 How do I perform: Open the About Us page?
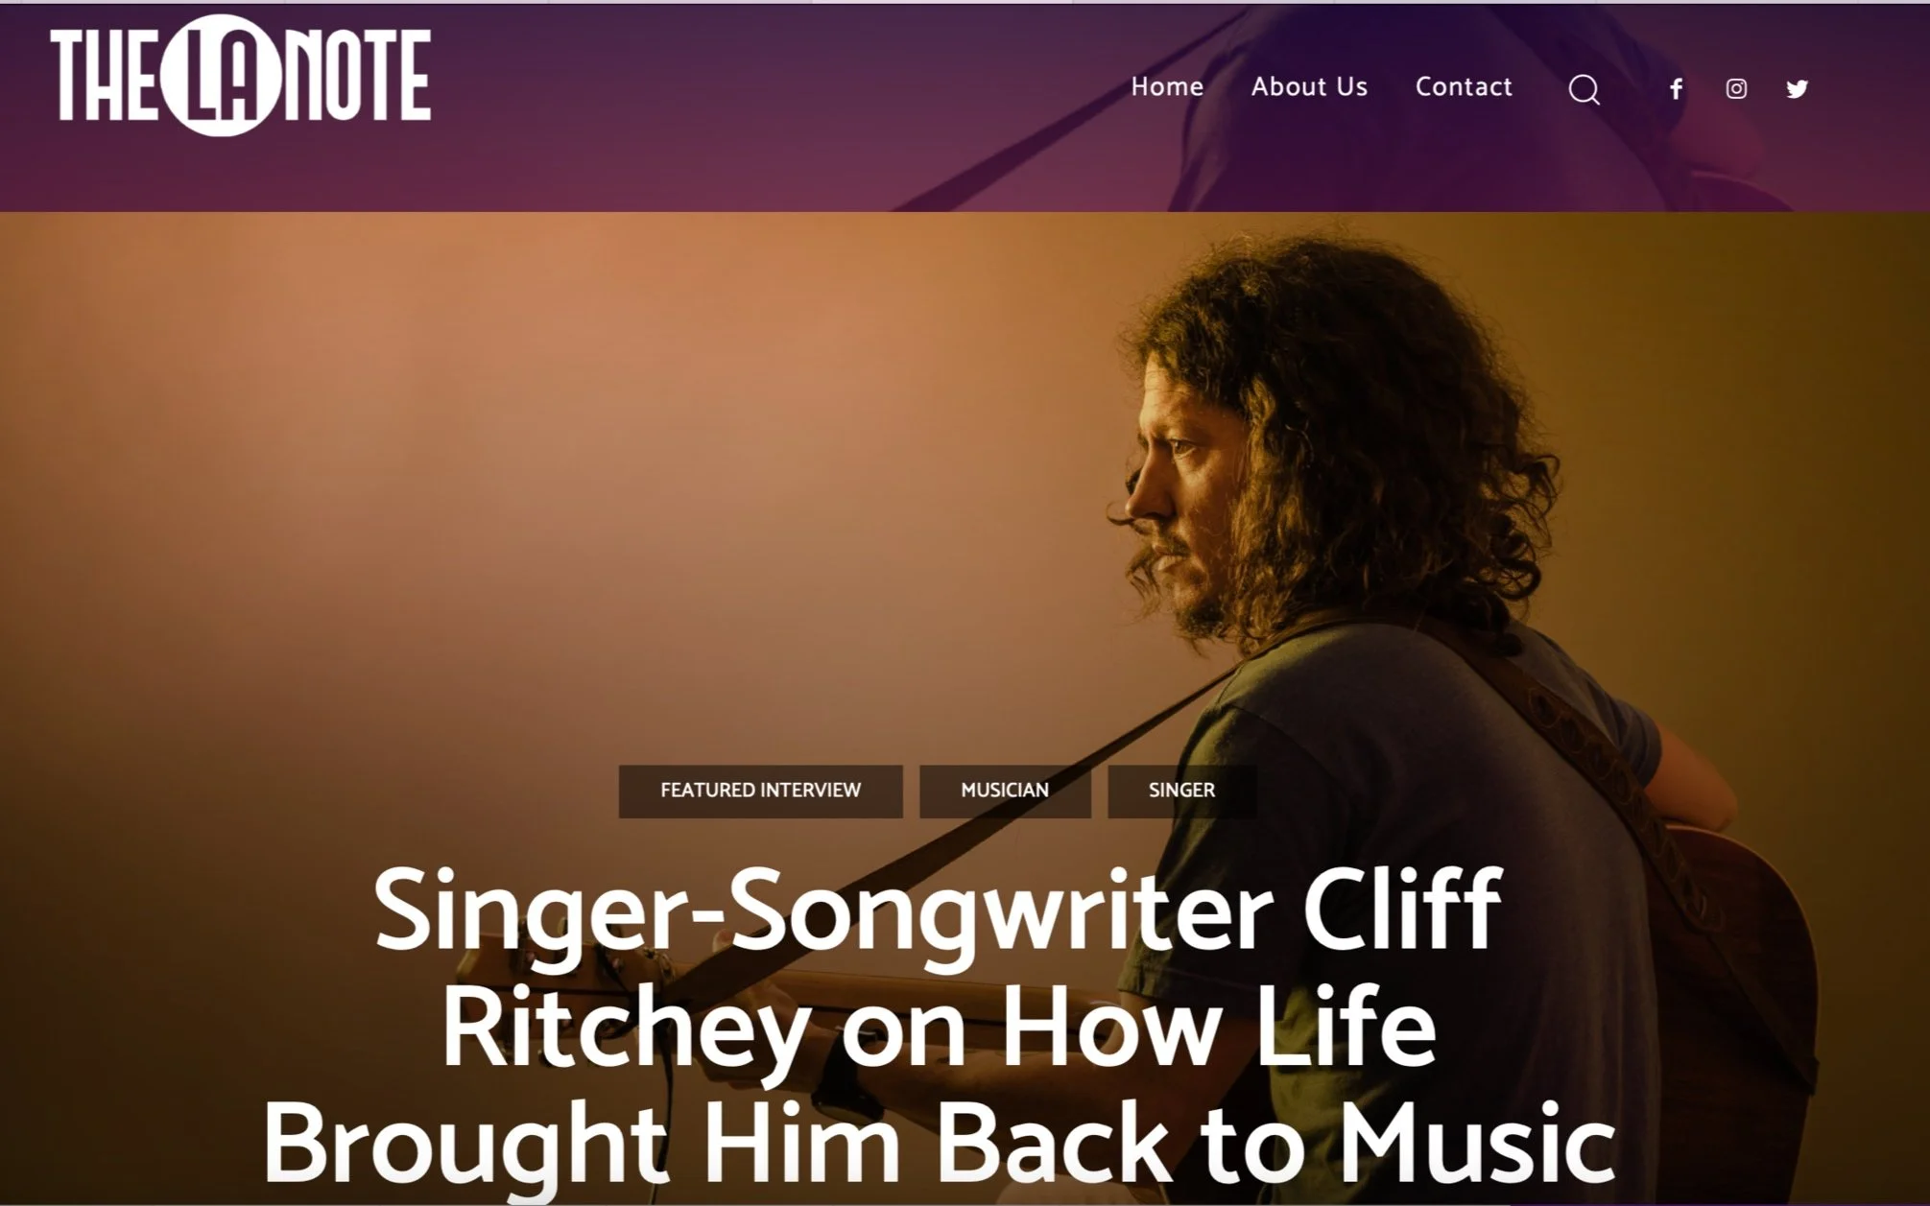point(1309,86)
